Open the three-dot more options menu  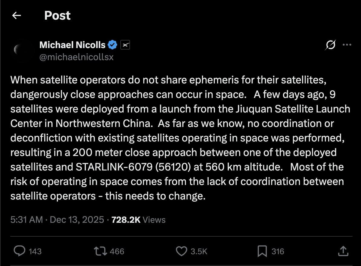pyautogui.click(x=347, y=45)
